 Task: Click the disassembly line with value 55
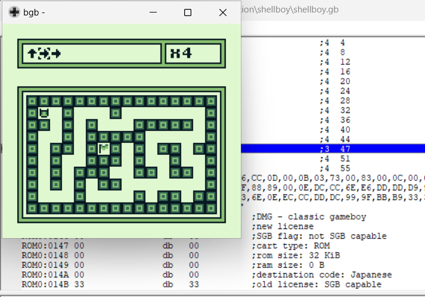[x=334, y=168]
